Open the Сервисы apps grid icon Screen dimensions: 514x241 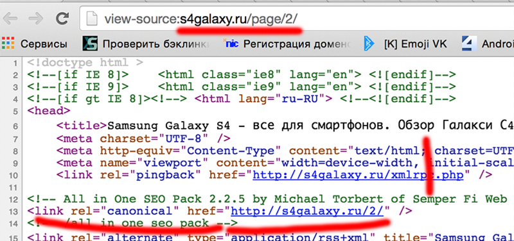coord(8,44)
